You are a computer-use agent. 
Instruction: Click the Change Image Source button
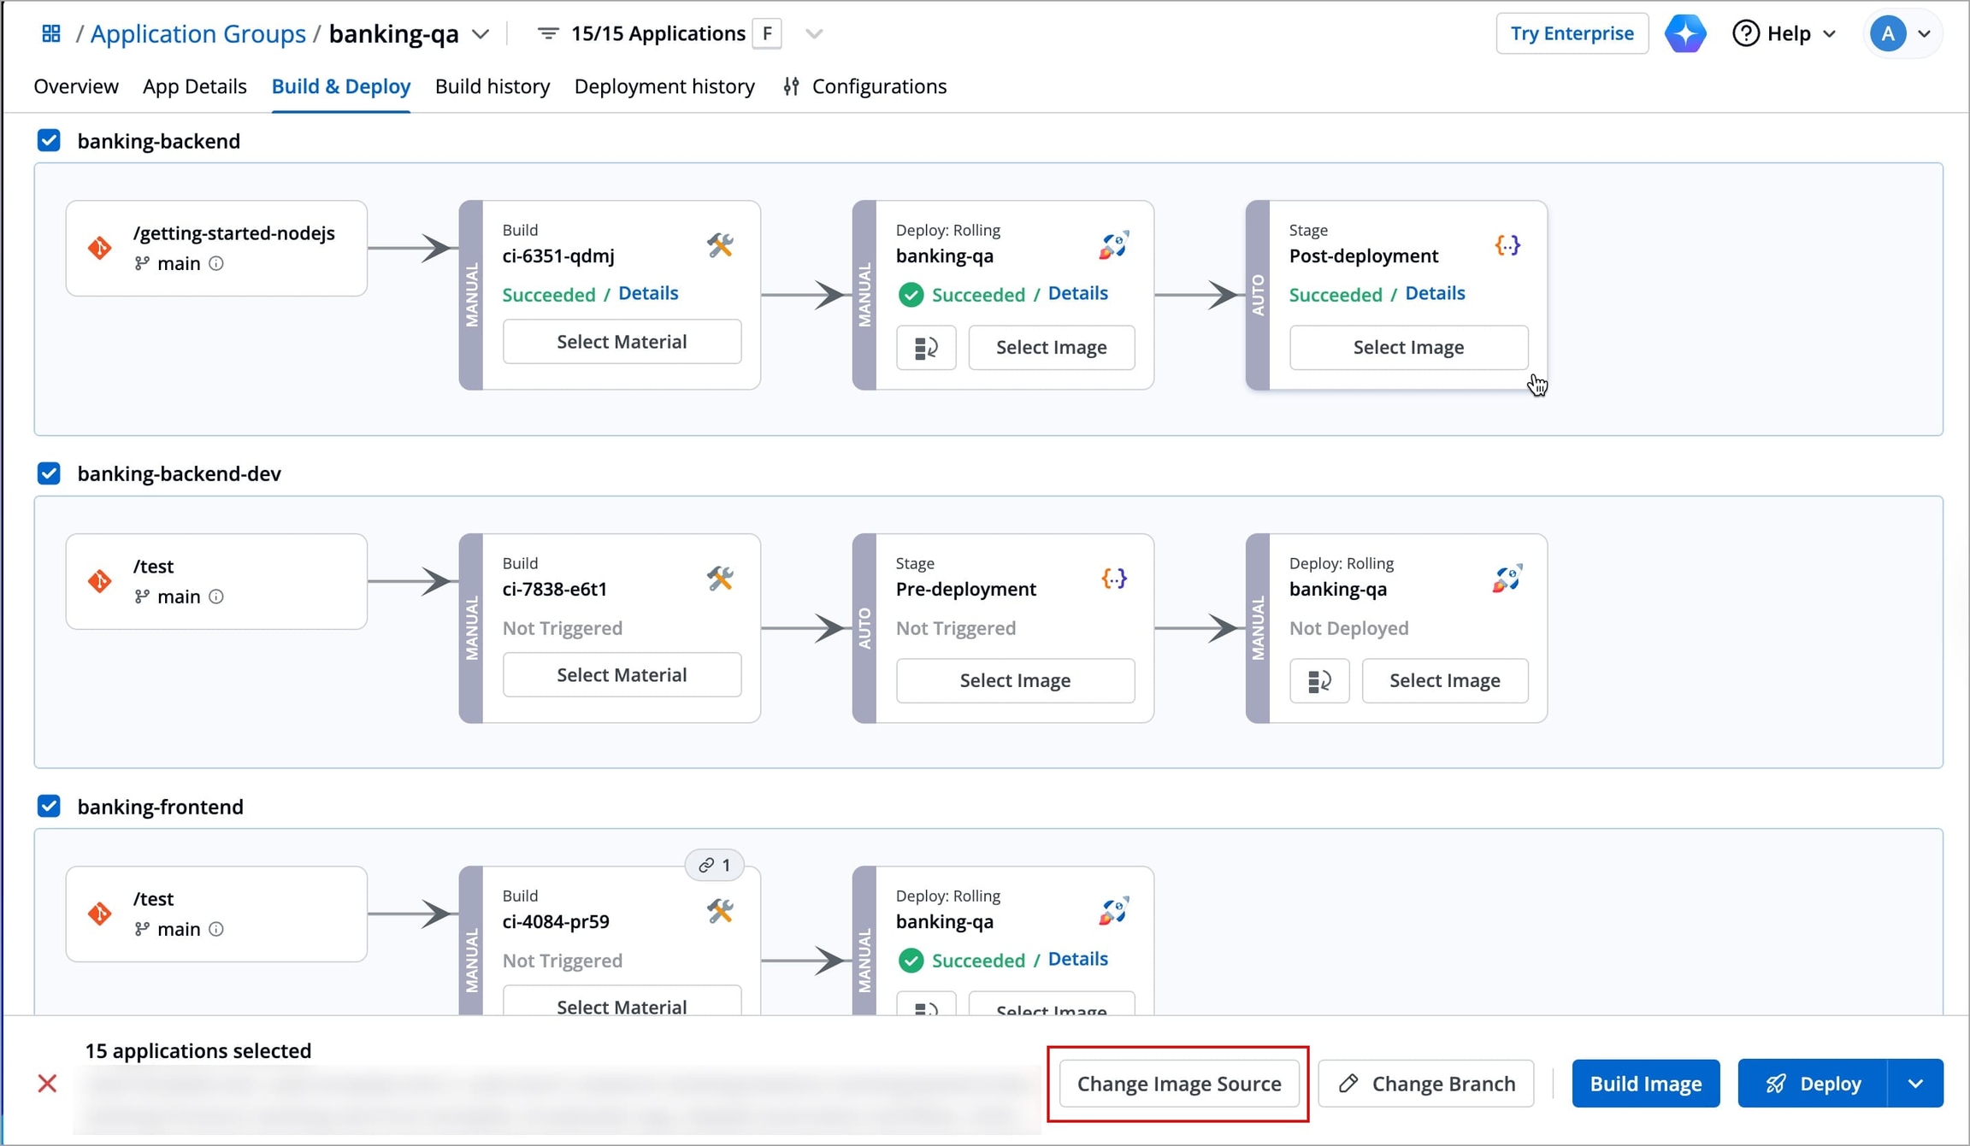(1178, 1084)
